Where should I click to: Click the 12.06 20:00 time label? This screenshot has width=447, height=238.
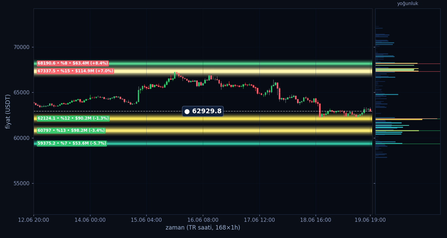click(x=34, y=220)
